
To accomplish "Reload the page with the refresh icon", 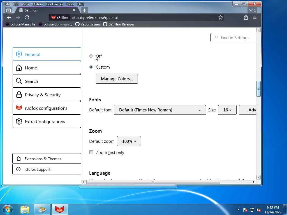I will point(27,18).
